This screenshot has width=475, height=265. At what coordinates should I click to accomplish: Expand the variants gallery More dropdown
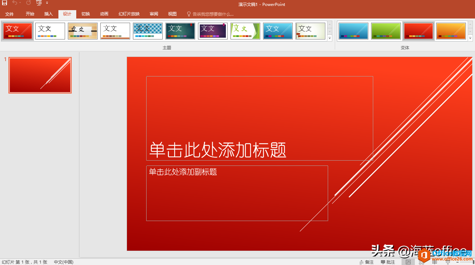(470, 39)
